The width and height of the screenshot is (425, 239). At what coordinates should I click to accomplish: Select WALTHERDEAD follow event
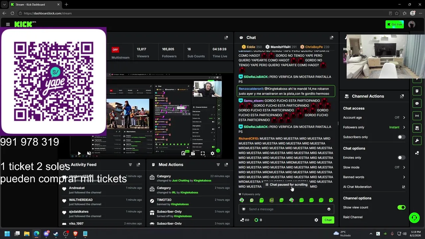point(102,202)
